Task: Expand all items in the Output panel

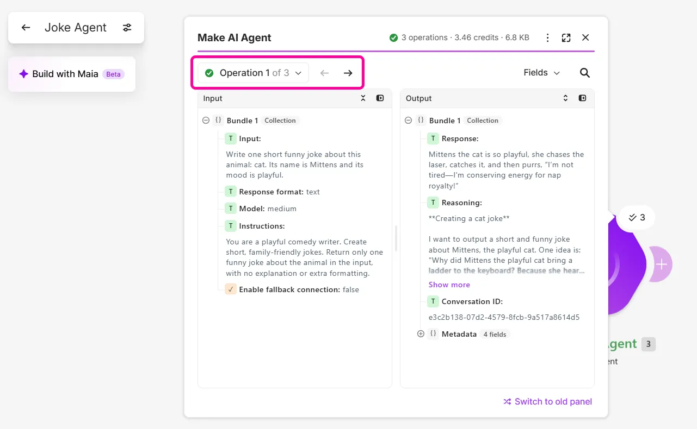Action: coord(565,98)
